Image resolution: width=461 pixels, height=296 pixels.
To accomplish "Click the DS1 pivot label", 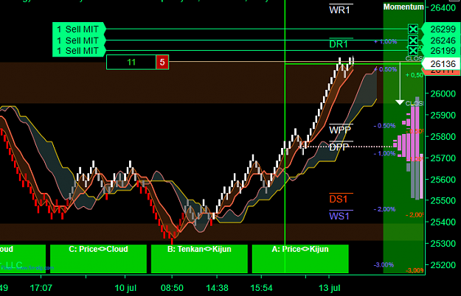I will click(339, 199).
